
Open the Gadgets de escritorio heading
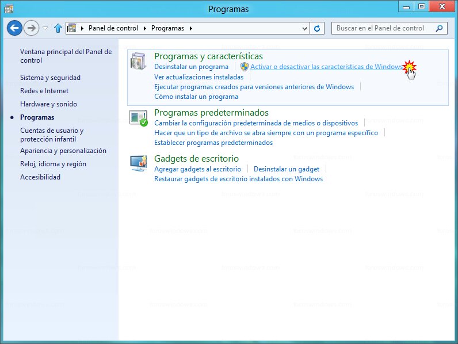197,159
